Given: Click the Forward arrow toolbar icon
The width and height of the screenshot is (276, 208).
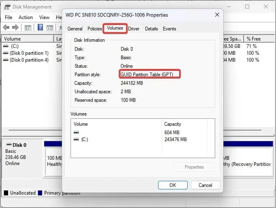Looking at the screenshot, I should pyautogui.click(x=15, y=28).
